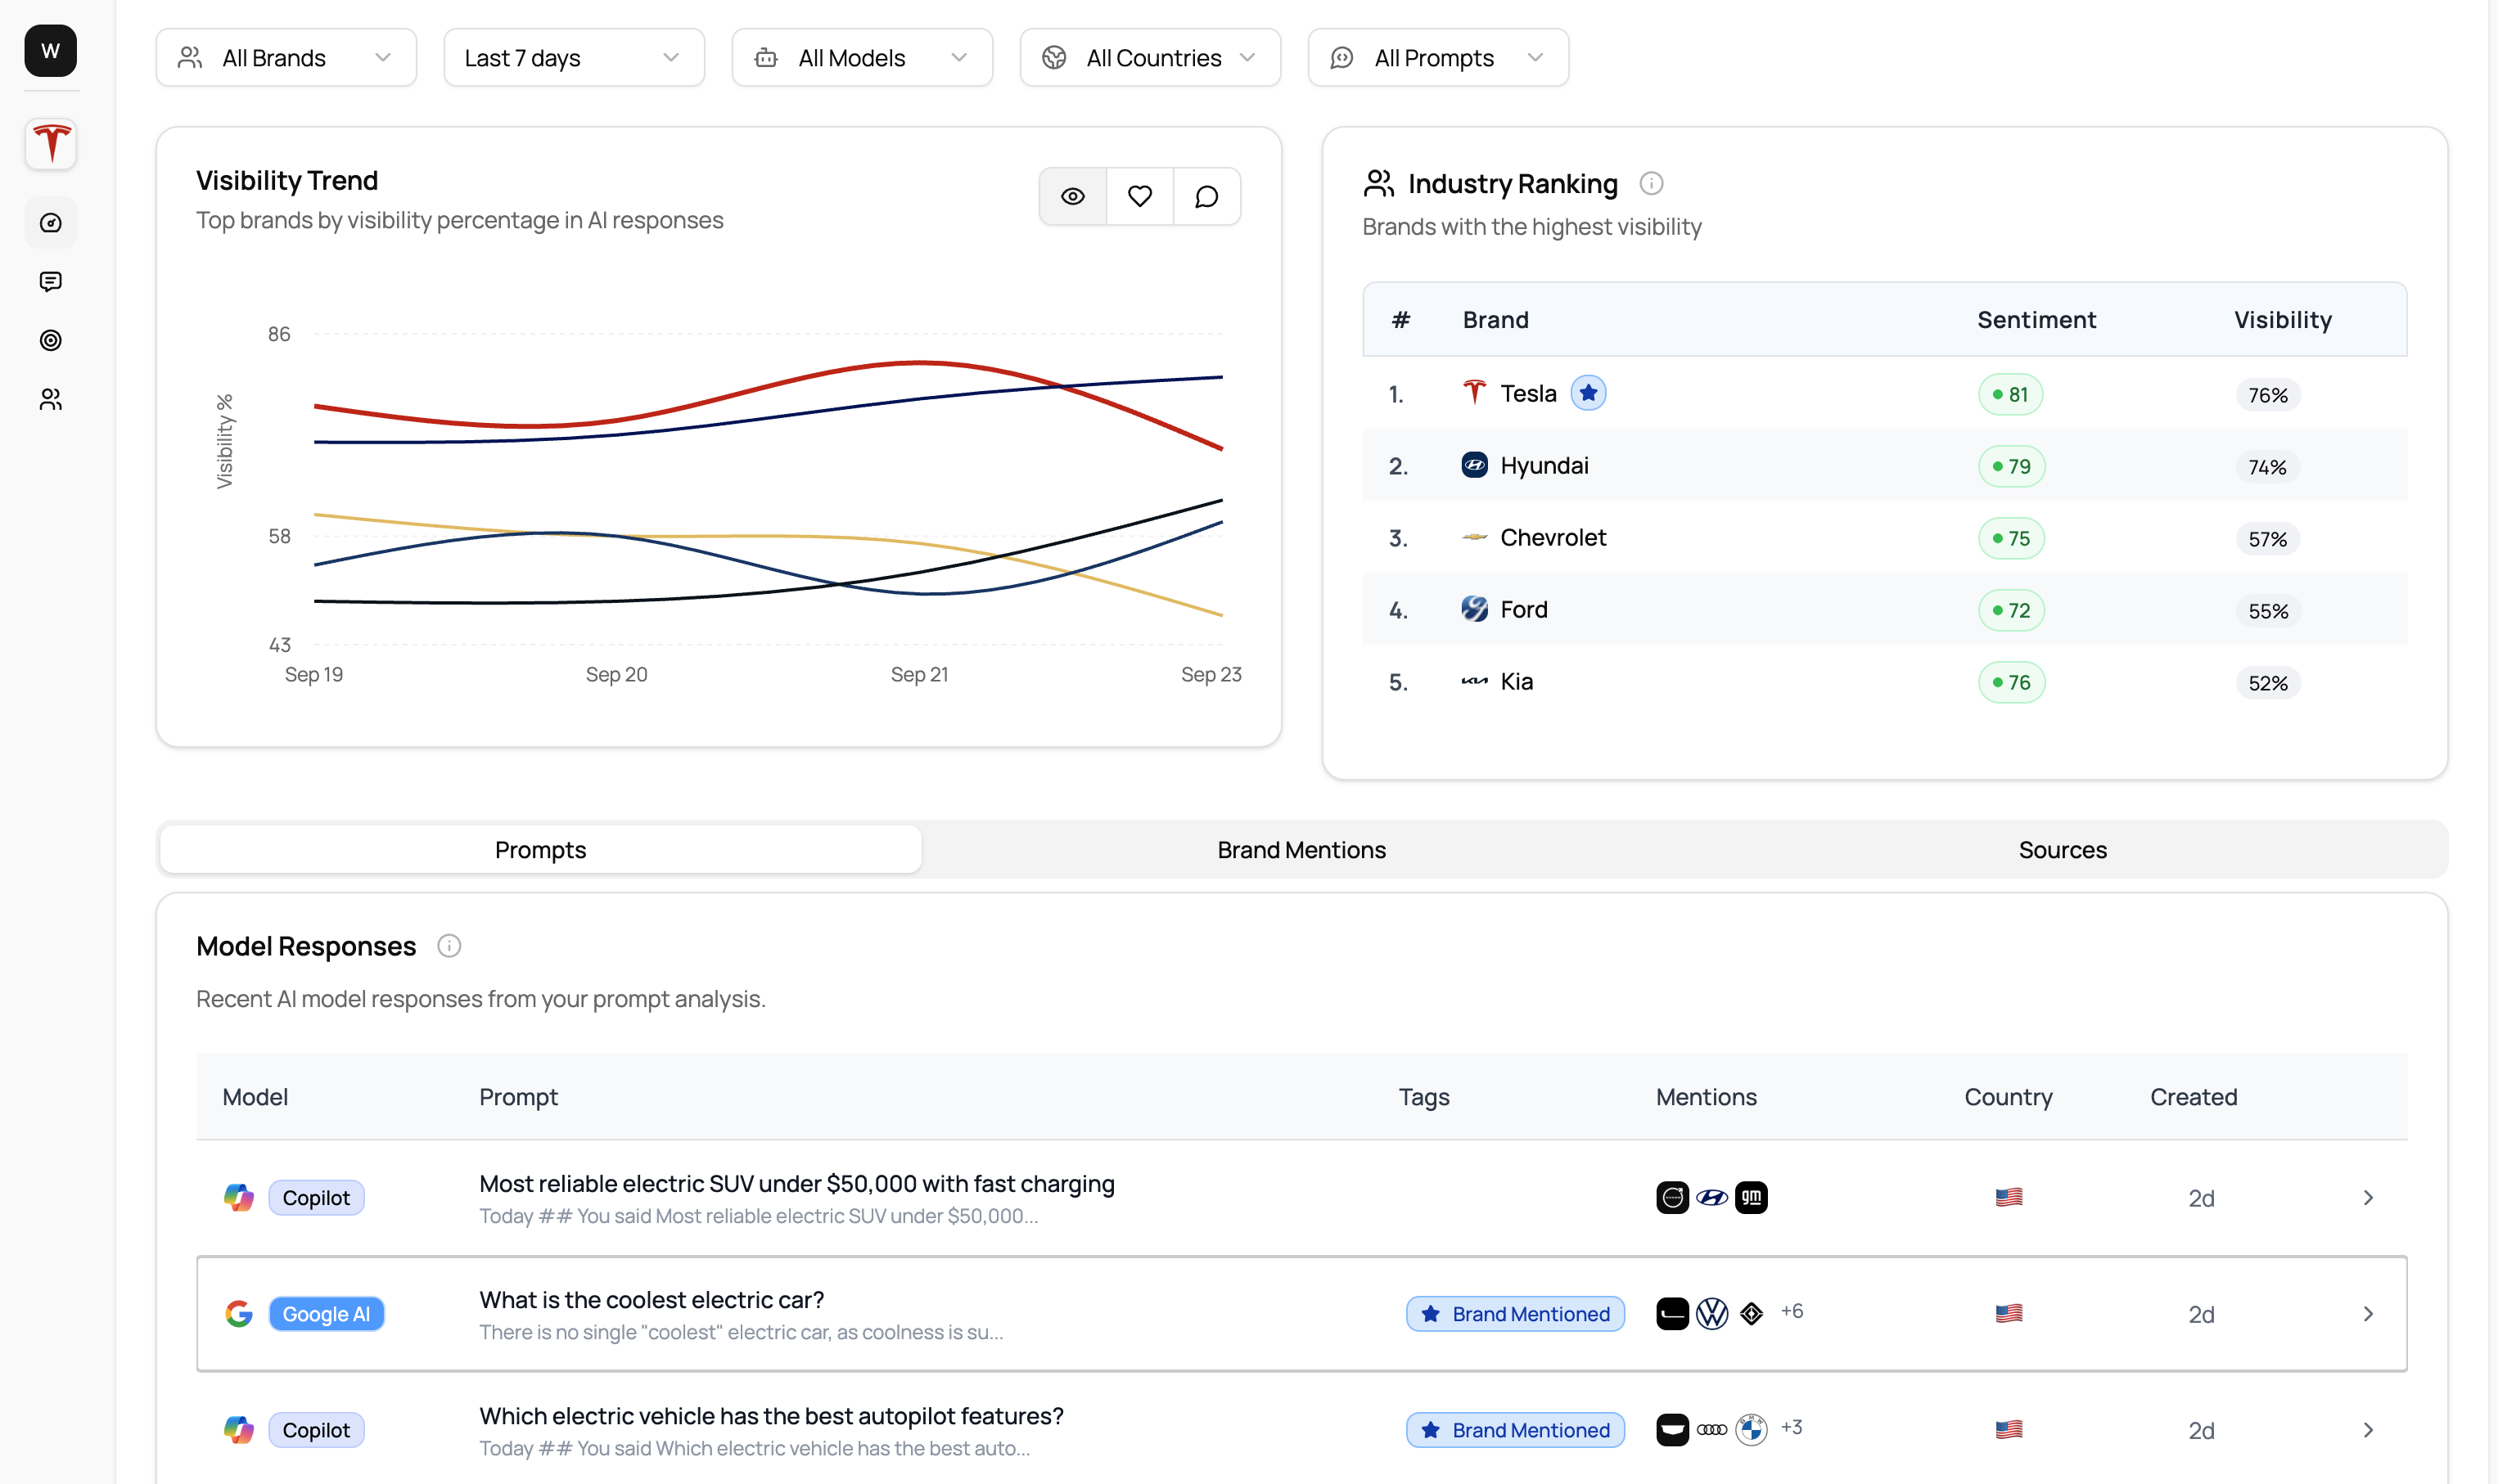This screenshot has height=1484, width=2498.
Task: Expand the coolest electric car response row chevron
Action: point(2367,1313)
